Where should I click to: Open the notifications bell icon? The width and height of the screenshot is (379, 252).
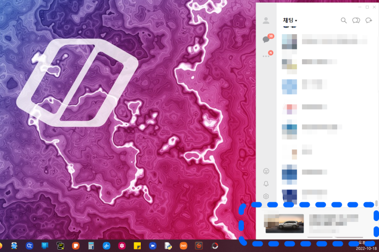click(x=266, y=184)
